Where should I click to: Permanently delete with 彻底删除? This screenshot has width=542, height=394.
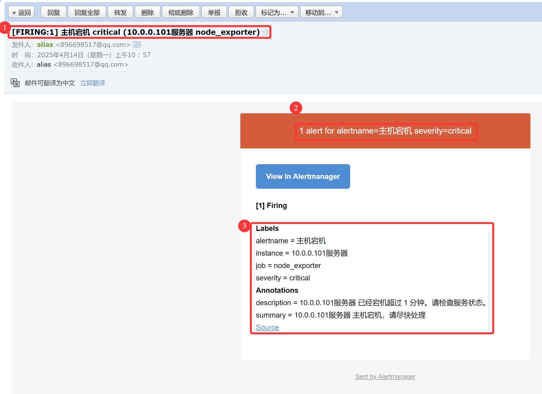181,12
